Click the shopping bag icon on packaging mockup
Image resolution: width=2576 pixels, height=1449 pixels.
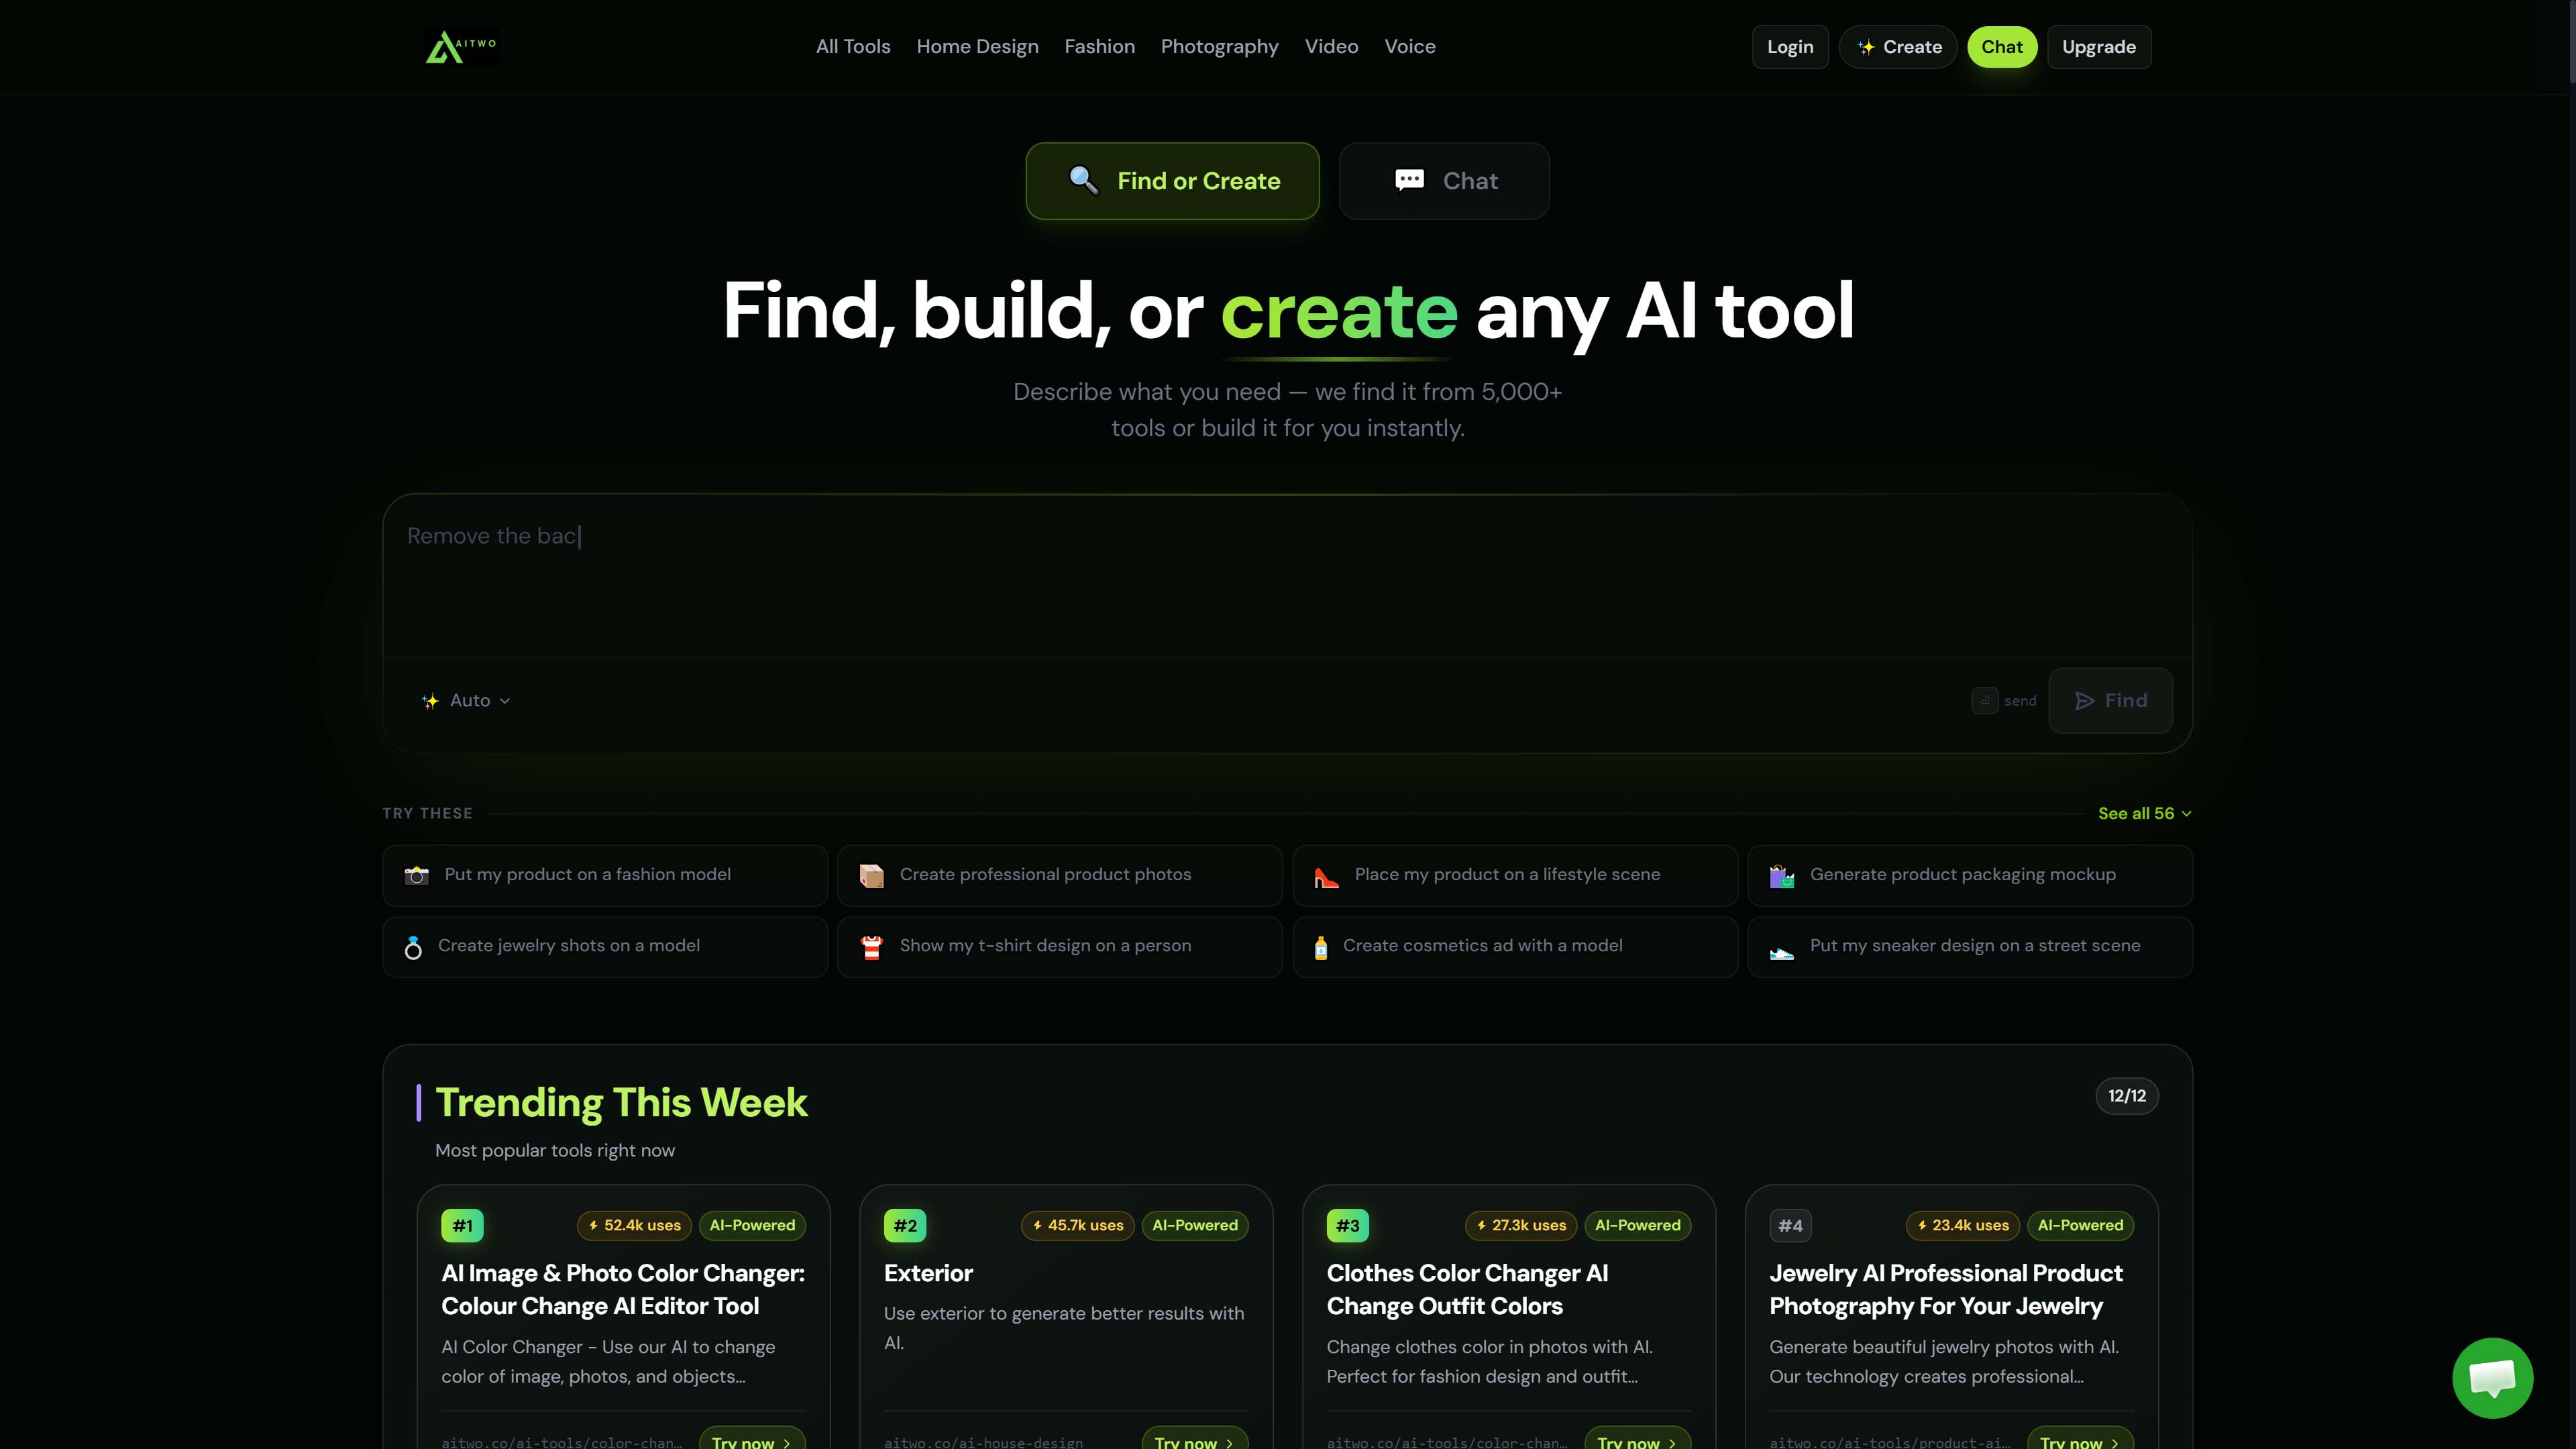click(1781, 875)
